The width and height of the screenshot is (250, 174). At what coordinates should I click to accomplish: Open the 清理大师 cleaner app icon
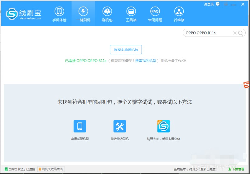[163, 126]
